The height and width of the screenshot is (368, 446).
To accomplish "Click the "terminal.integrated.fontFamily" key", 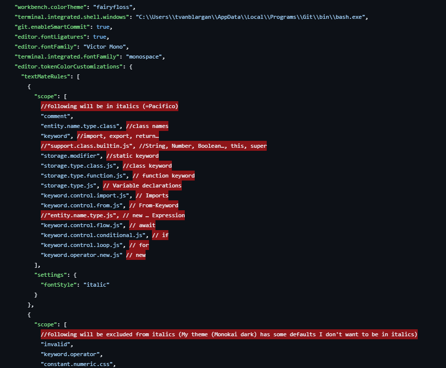I will coord(67,57).
